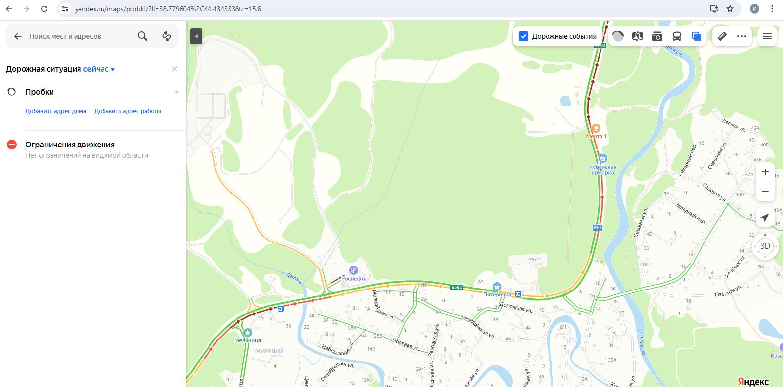Open the panoramas layer icon
The width and height of the screenshot is (783, 387).
click(638, 36)
